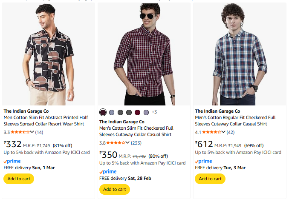Expand rating dropdown for 3.3-star shirt
The width and height of the screenshot is (289, 199).
click(32, 132)
